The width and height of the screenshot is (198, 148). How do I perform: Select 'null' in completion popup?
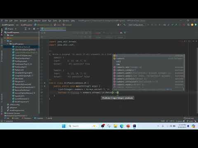coord(148,61)
